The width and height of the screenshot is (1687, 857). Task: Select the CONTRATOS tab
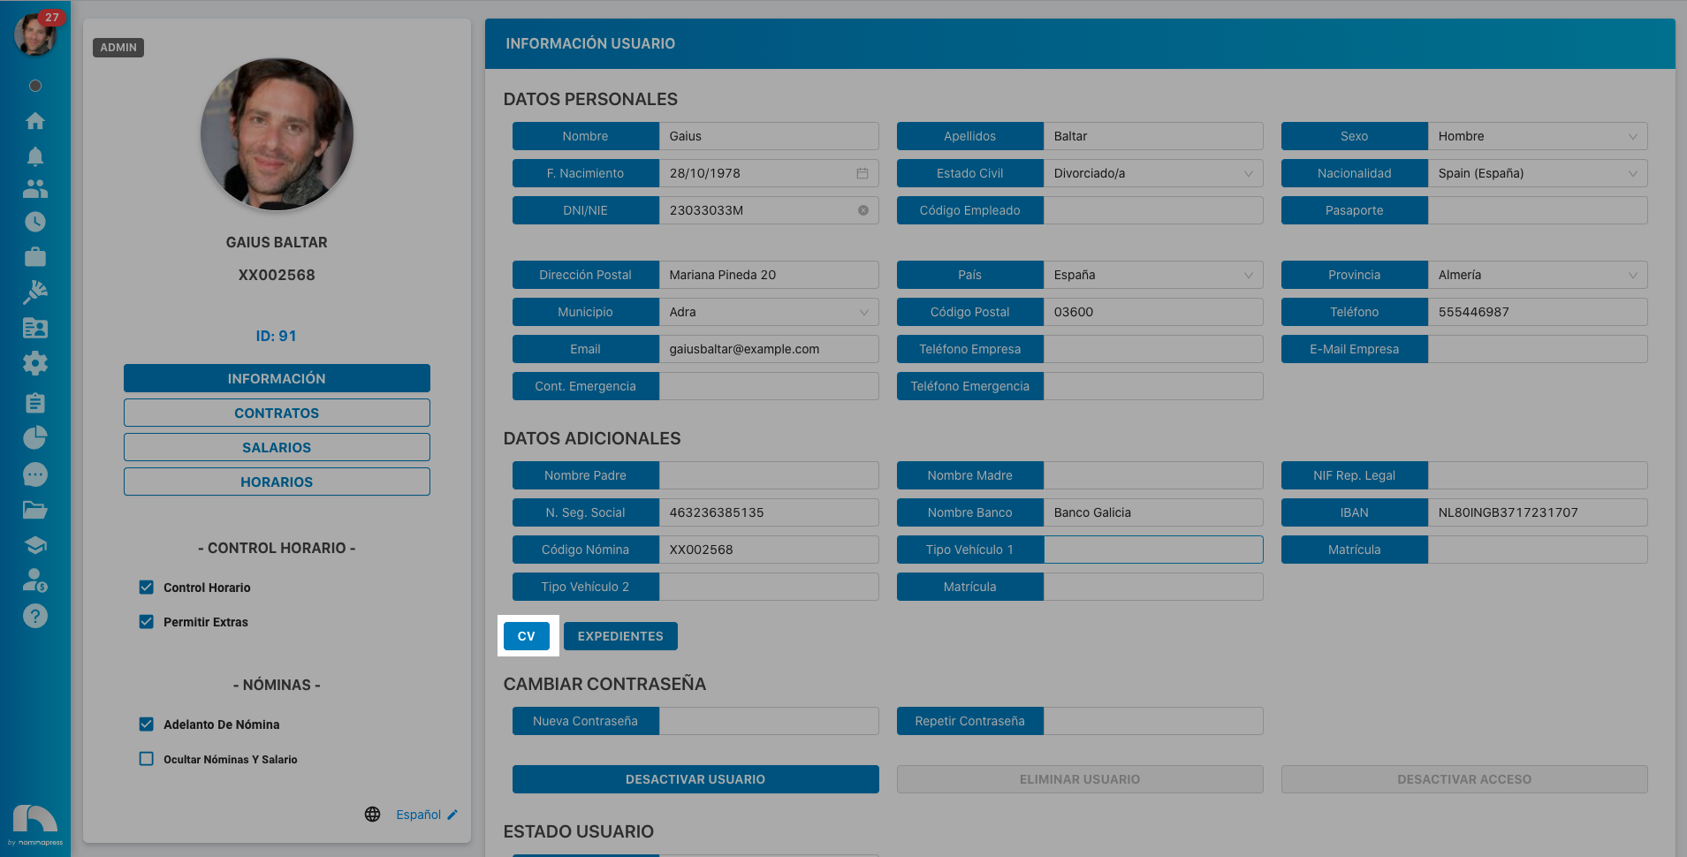coord(277,413)
